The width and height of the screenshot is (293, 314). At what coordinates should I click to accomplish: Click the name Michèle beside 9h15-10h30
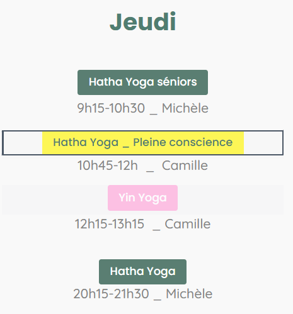[x=185, y=108]
